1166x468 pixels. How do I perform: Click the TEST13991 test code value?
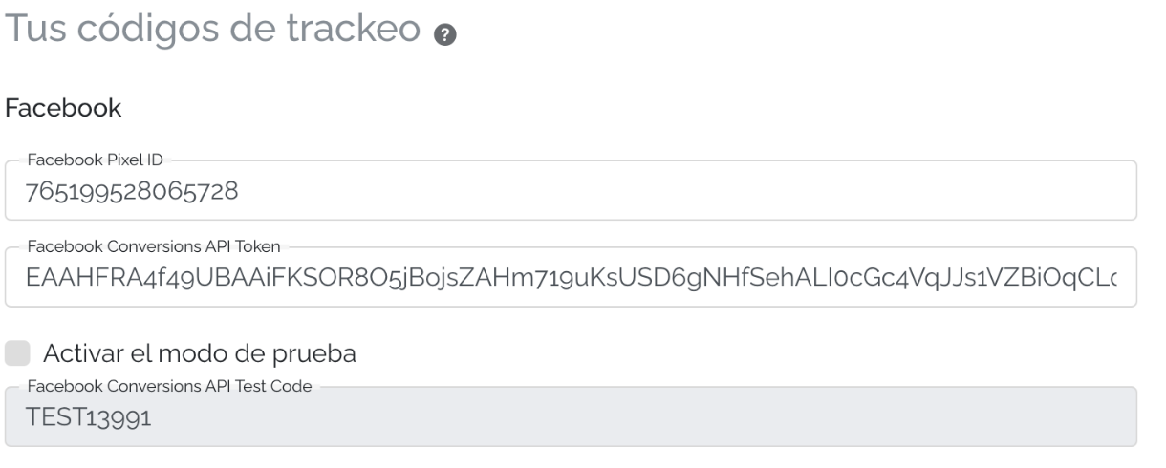[x=82, y=419]
